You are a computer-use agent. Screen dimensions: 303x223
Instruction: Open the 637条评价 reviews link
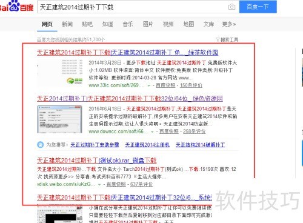141,184
